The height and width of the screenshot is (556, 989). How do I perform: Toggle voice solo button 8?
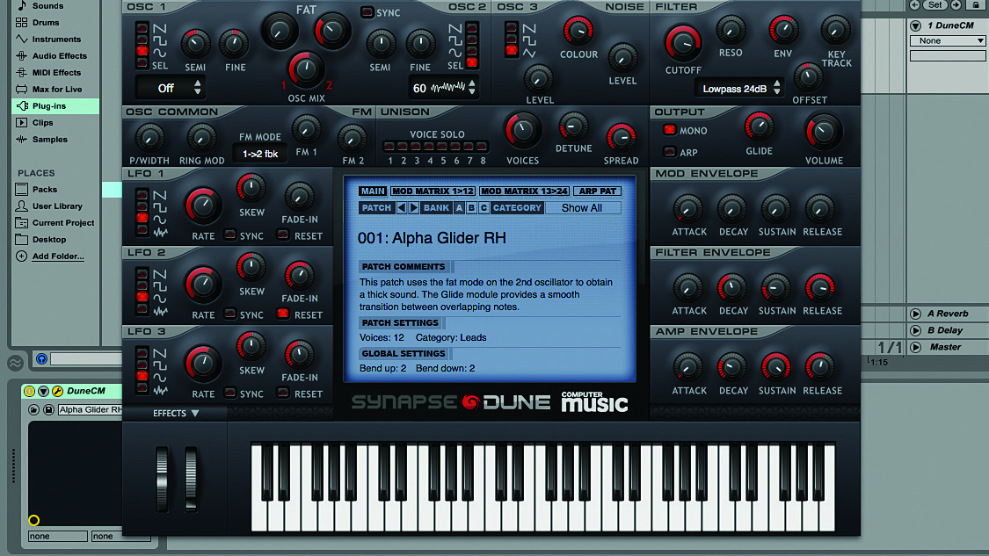[482, 147]
